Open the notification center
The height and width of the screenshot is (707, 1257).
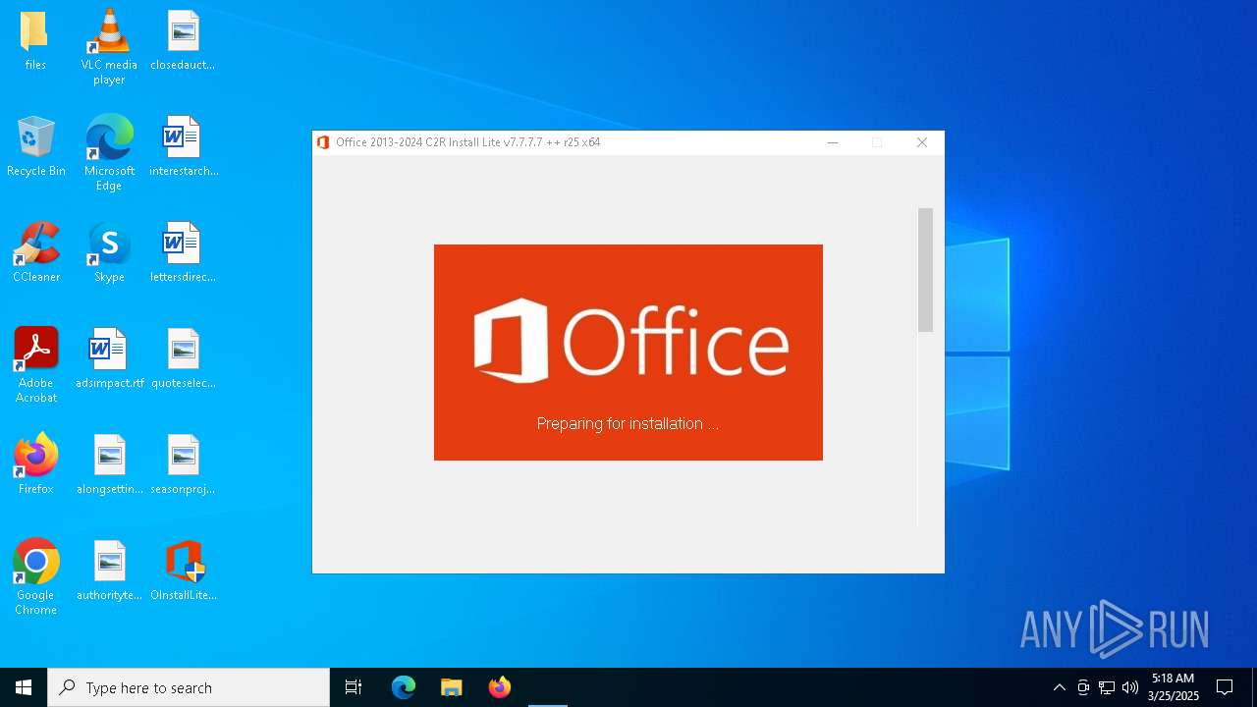1225,687
